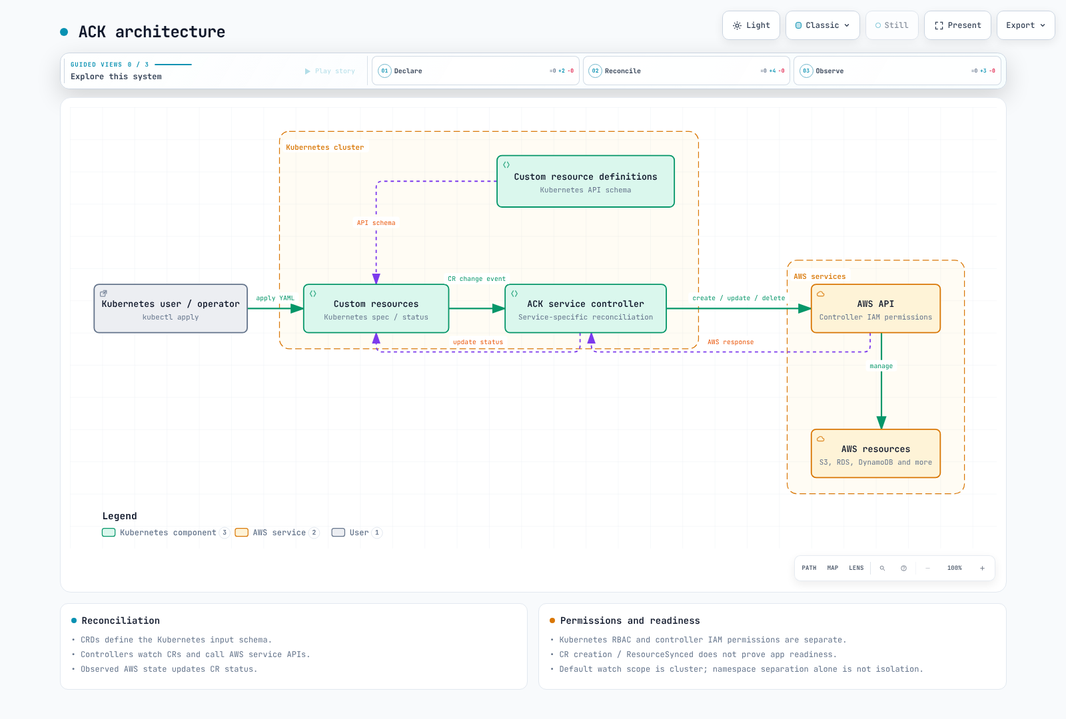Image resolution: width=1066 pixels, height=719 pixels.
Task: Click the 'create / update / delete' edge label
Action: click(738, 298)
